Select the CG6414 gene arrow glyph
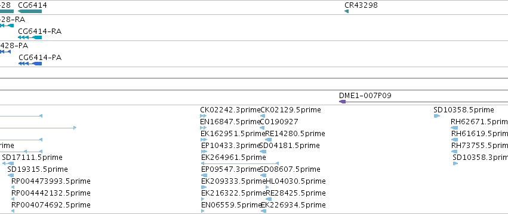508x214 pixels. tap(30, 11)
